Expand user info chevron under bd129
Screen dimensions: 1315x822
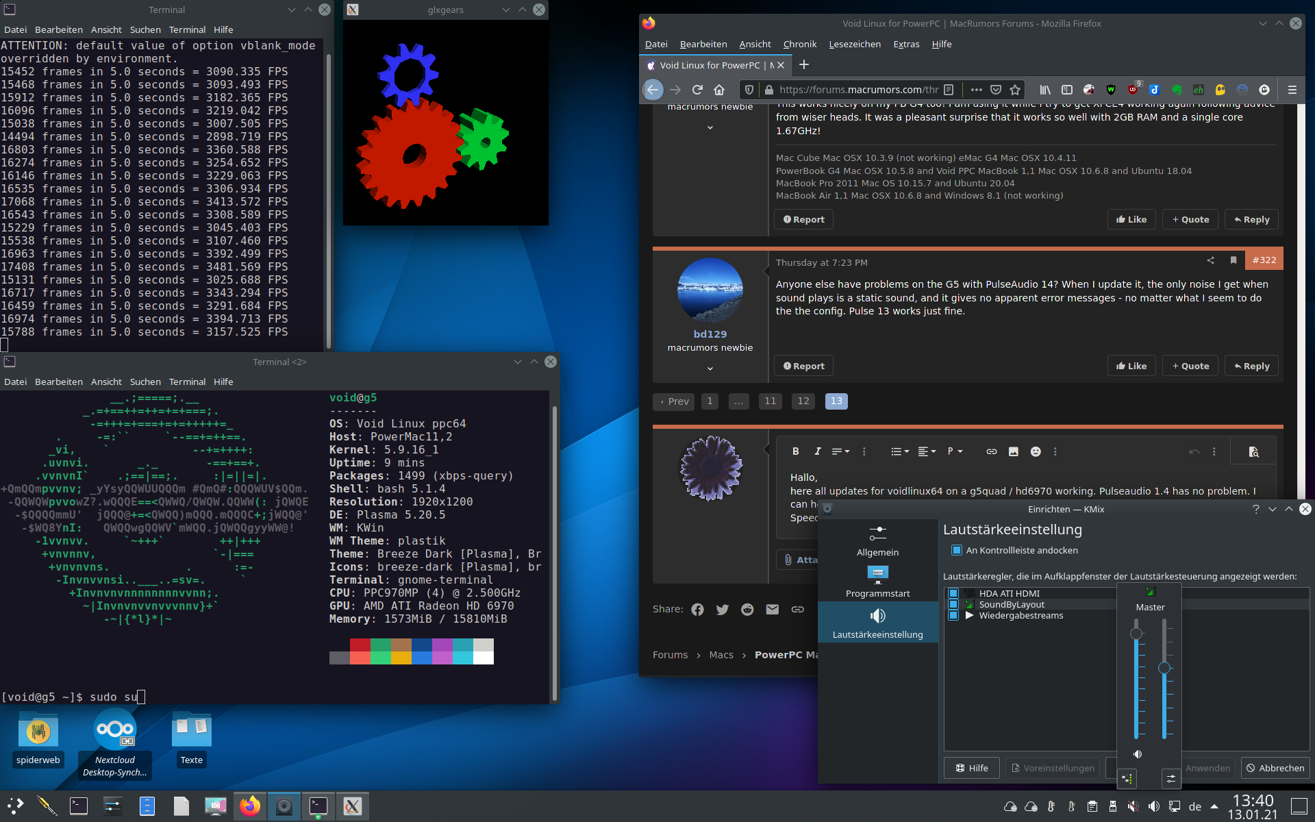pyautogui.click(x=710, y=369)
